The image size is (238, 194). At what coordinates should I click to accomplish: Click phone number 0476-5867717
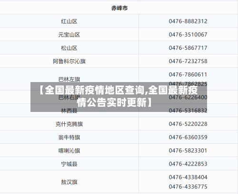(188, 48)
